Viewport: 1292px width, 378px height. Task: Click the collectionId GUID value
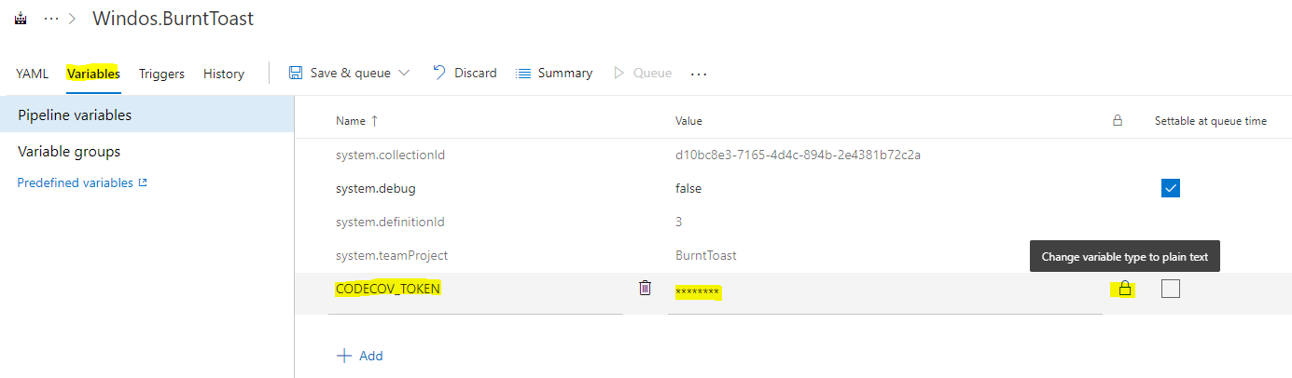pyautogui.click(x=798, y=155)
